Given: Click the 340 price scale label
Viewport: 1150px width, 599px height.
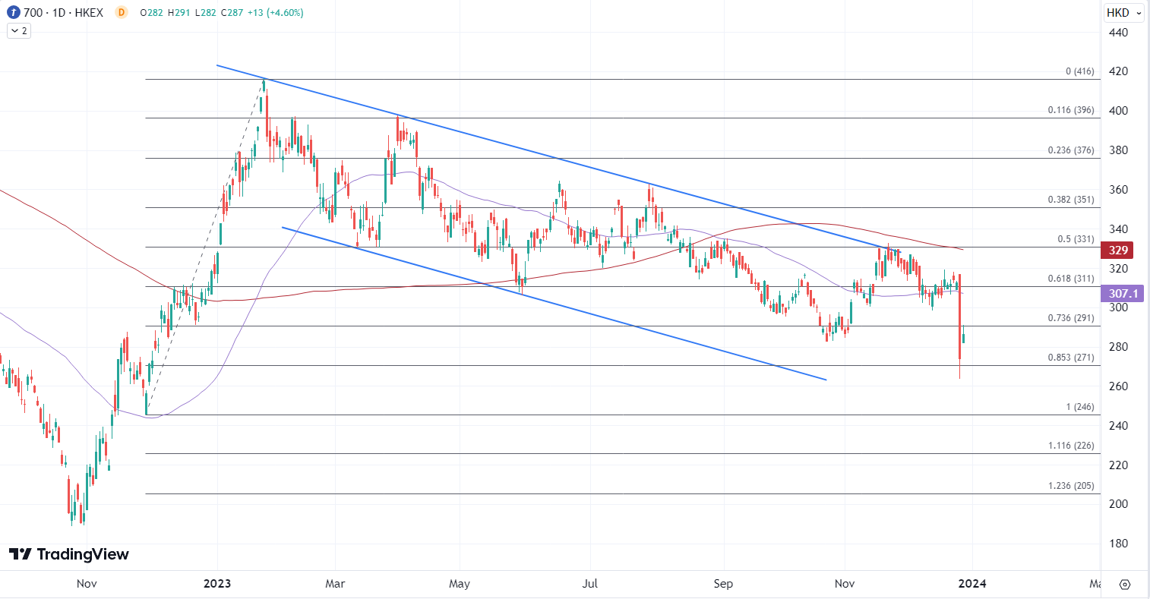Looking at the screenshot, I should [x=1117, y=229].
